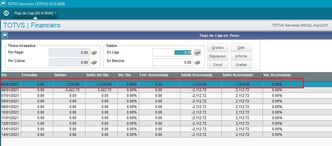Click Salidas value -3,422.72 in 06/01/2021 row
This screenshot has height=146, width=332.
pyautogui.click(x=72, y=90)
